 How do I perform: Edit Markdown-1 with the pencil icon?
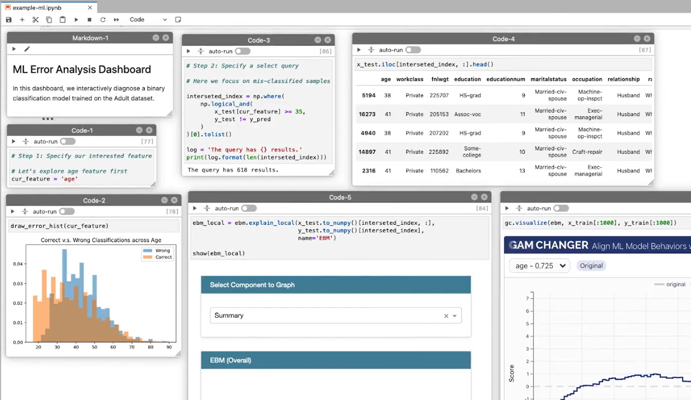[x=27, y=49]
